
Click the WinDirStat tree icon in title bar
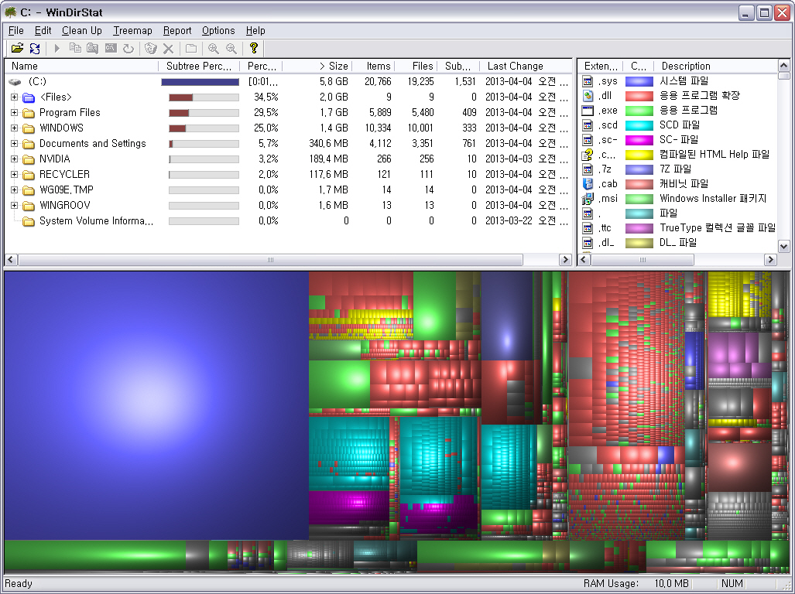click(x=10, y=12)
